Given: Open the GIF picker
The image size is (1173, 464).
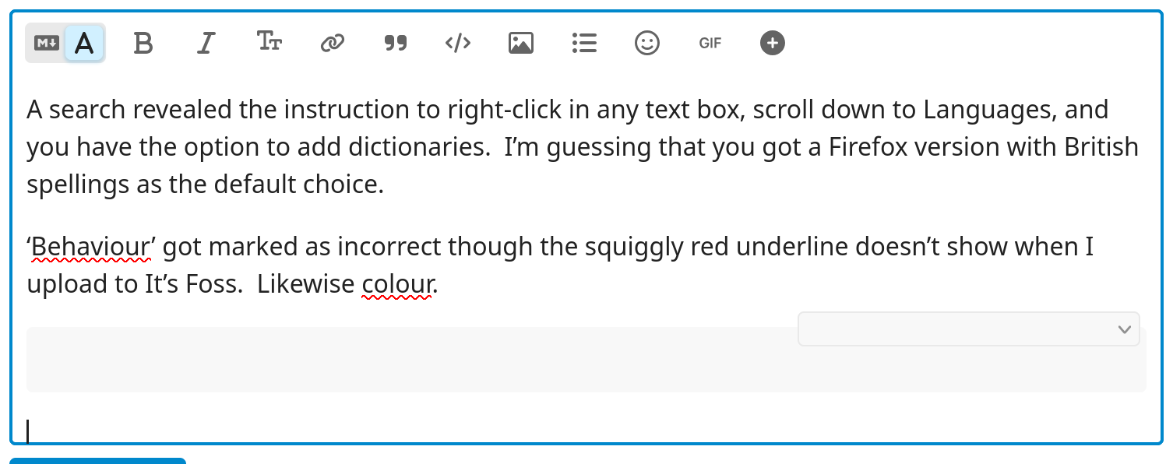Looking at the screenshot, I should (710, 43).
